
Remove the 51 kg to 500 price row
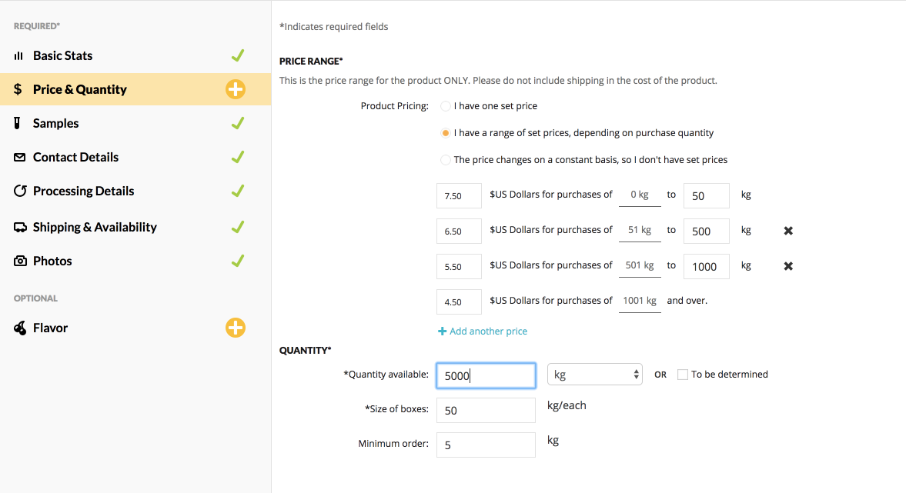[x=788, y=231]
